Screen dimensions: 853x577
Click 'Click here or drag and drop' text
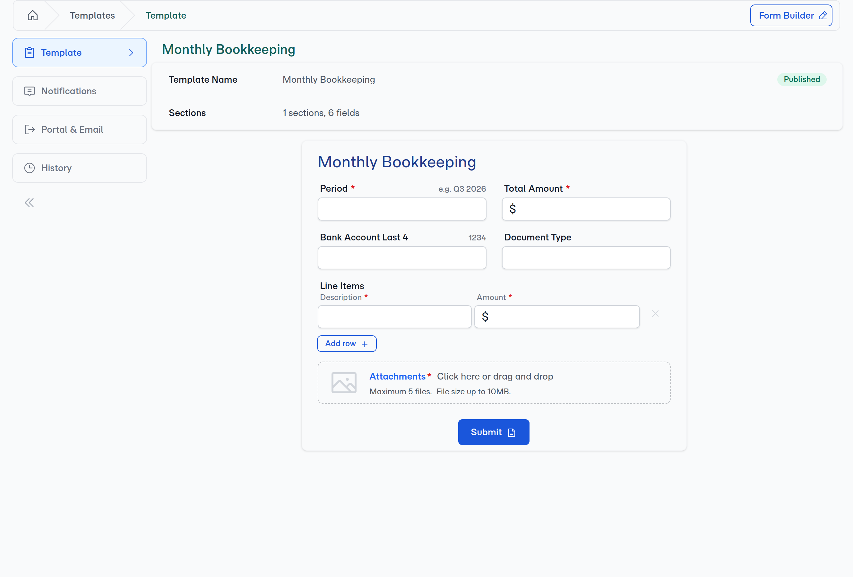coord(495,376)
